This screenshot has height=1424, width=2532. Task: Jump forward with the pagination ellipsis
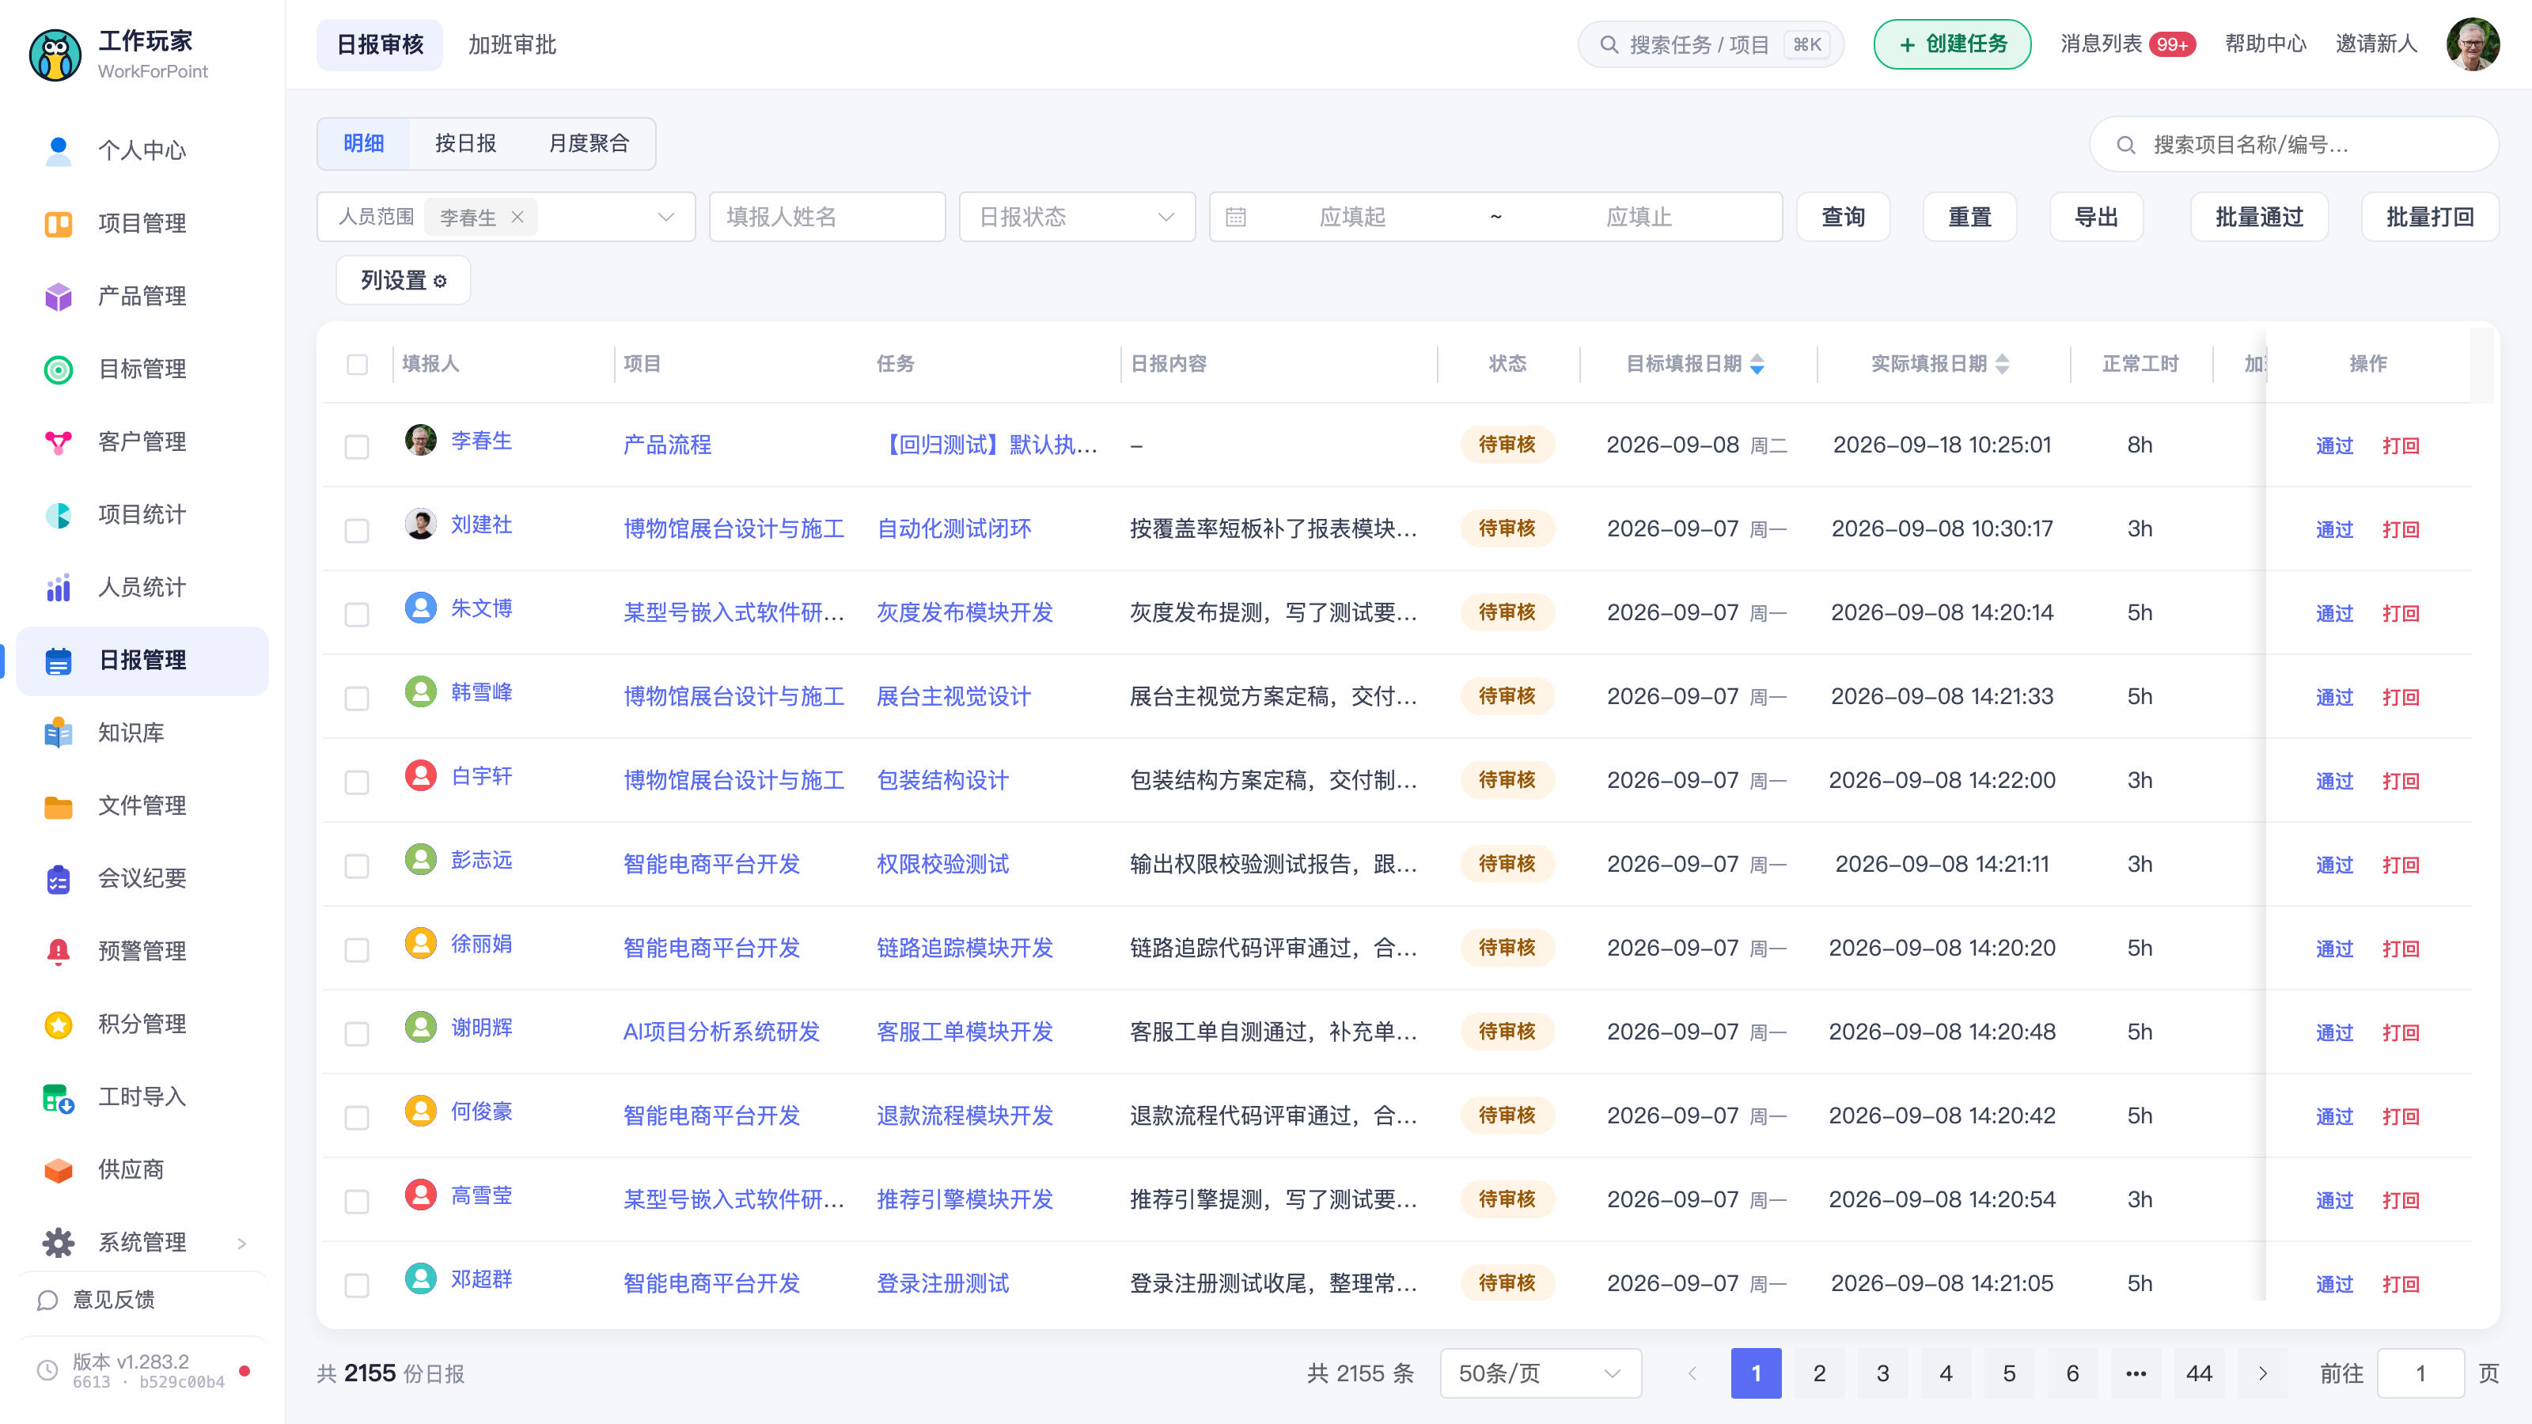(x=2136, y=1373)
